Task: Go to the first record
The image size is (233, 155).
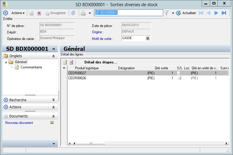Action: coord(201,13)
